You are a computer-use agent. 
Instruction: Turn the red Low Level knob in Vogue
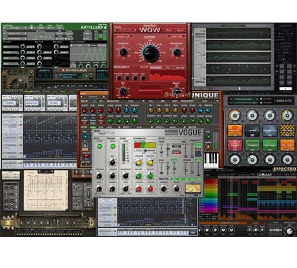[x=150, y=189]
